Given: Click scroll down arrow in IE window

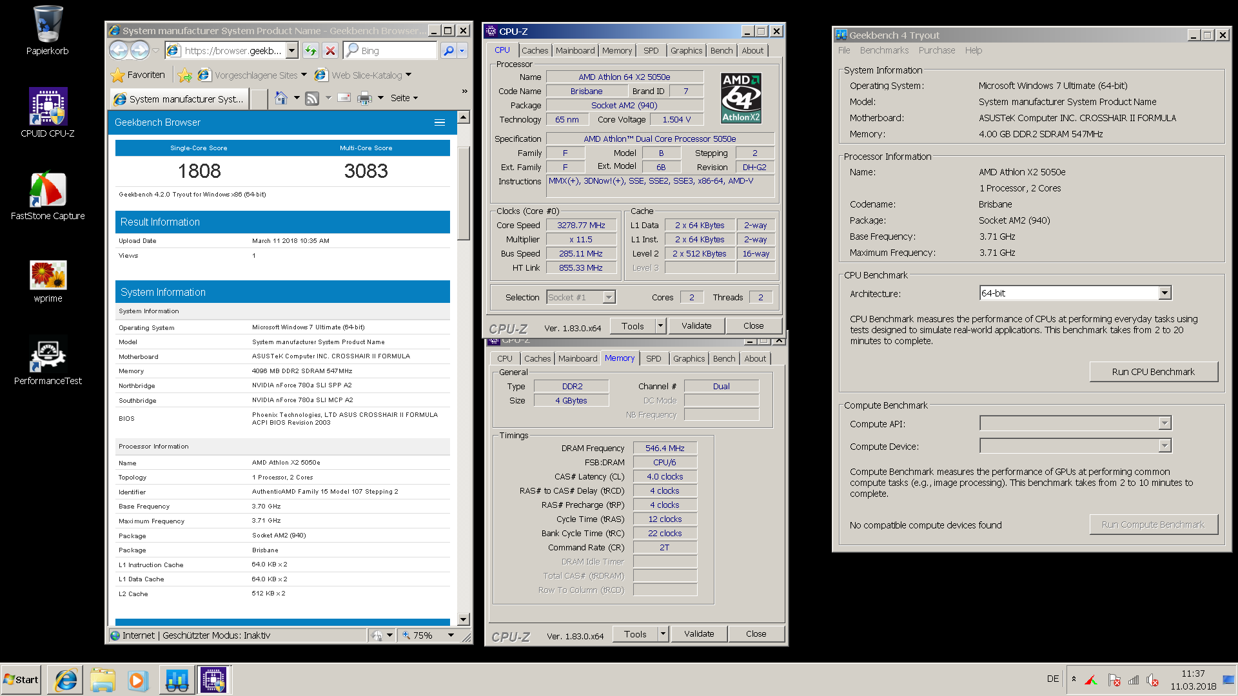Looking at the screenshot, I should [464, 619].
